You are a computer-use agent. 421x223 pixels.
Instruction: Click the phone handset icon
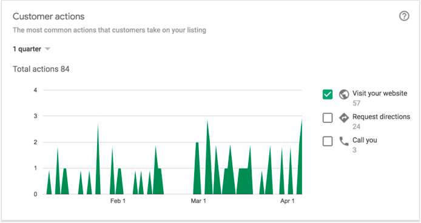(x=344, y=141)
